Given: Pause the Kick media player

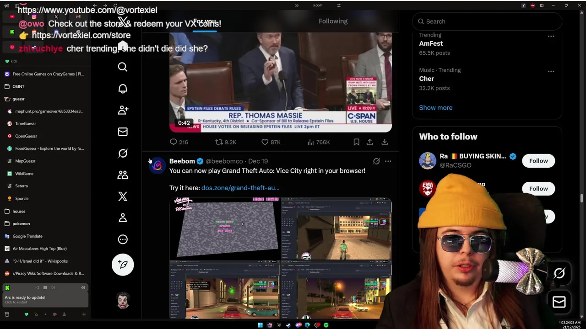Looking at the screenshot, I should click(x=45, y=287).
